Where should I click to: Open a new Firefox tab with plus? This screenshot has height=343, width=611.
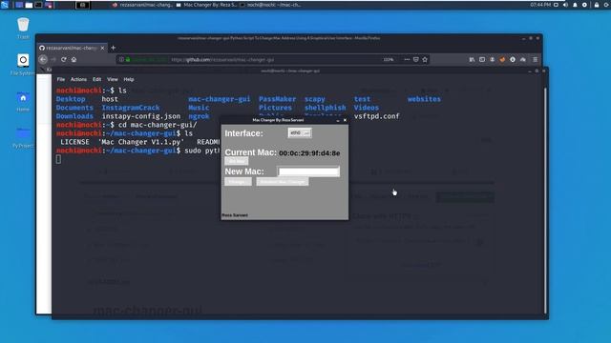[113, 48]
